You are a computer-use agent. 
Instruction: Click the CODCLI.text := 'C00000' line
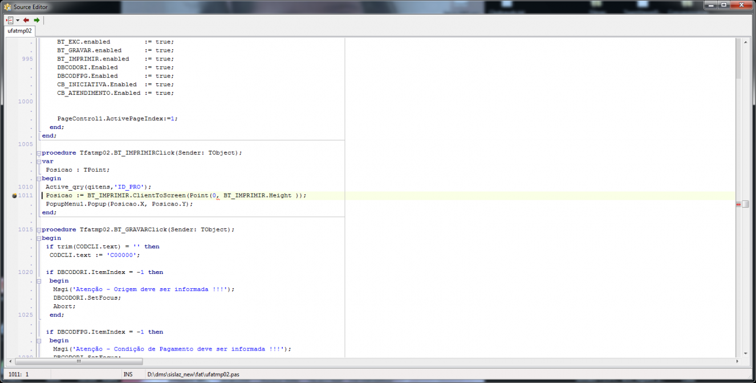95,255
